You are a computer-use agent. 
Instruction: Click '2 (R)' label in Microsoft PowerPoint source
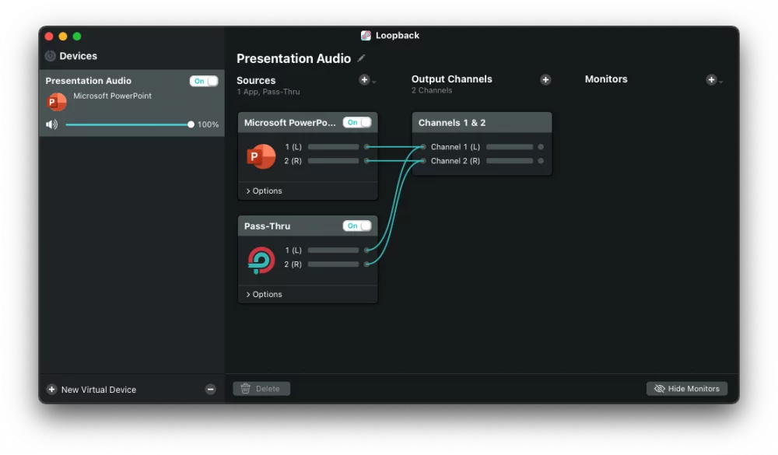[x=293, y=161]
